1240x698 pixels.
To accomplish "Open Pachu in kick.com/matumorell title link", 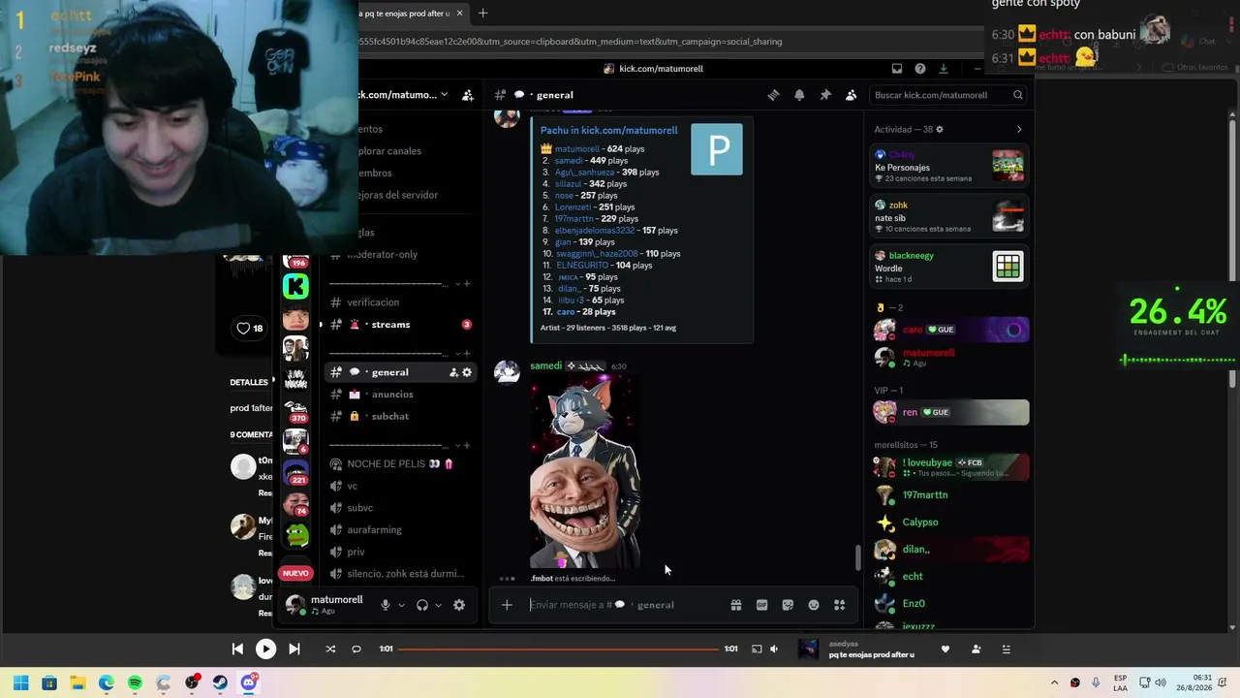I will pos(609,131).
